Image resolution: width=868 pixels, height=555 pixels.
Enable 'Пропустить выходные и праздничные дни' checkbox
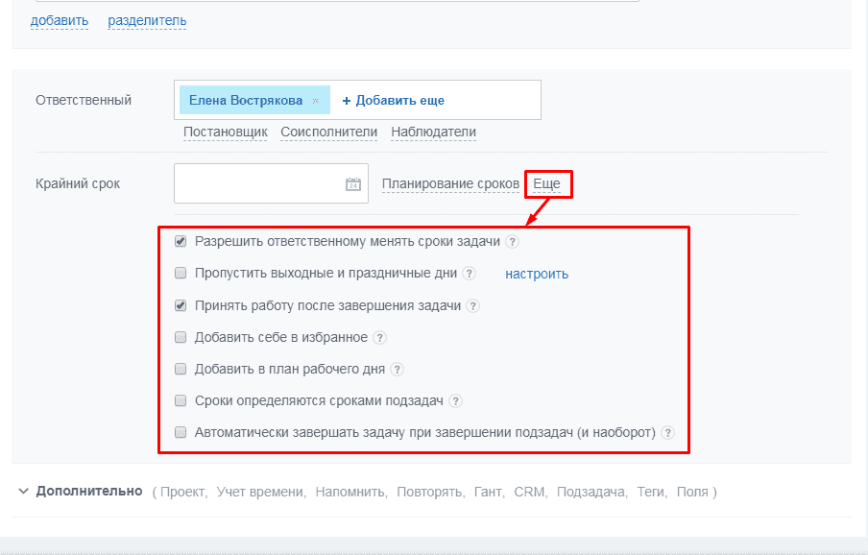tap(181, 274)
